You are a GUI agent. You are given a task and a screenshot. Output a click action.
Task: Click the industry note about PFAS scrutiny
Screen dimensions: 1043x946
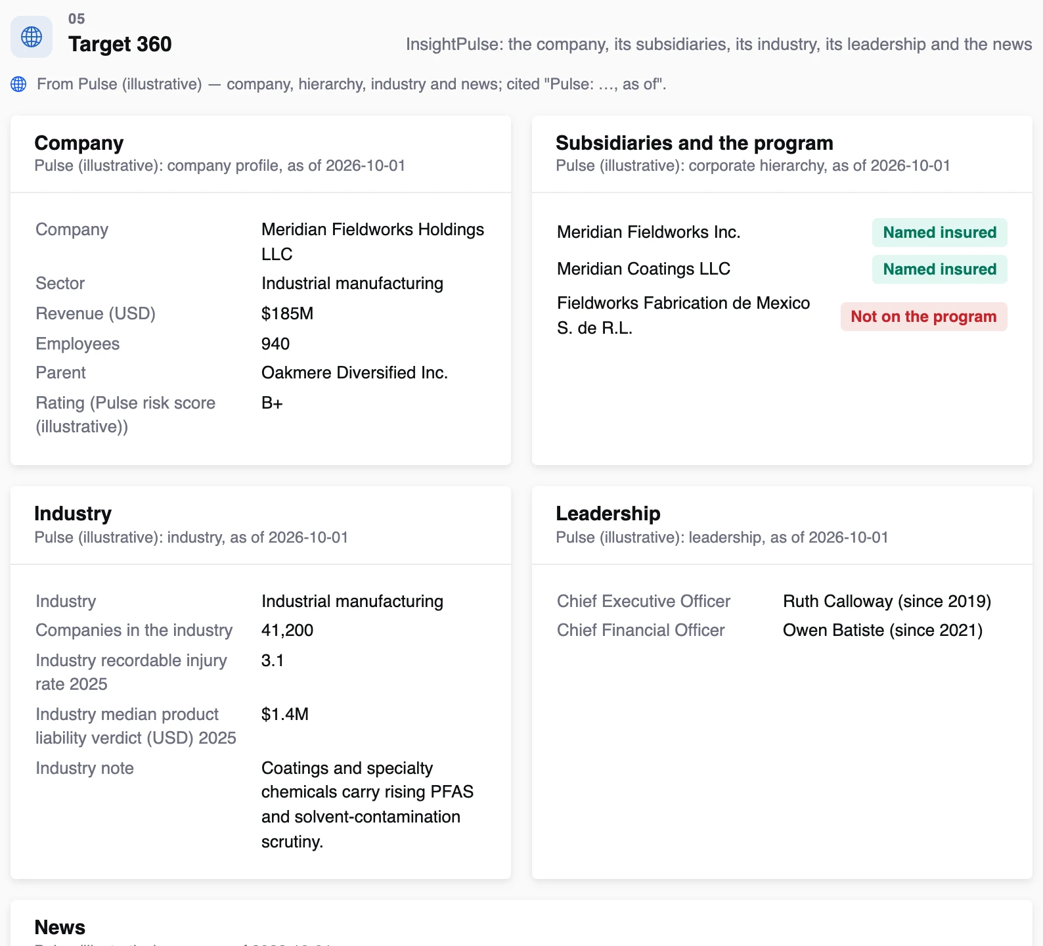[367, 805]
